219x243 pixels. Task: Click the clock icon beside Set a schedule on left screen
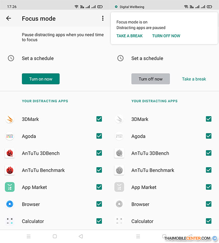click(11, 58)
